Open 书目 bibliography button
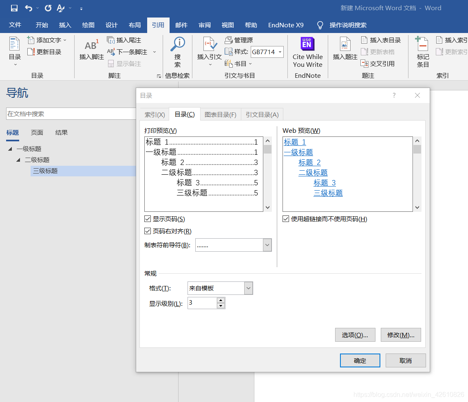 tap(238, 64)
